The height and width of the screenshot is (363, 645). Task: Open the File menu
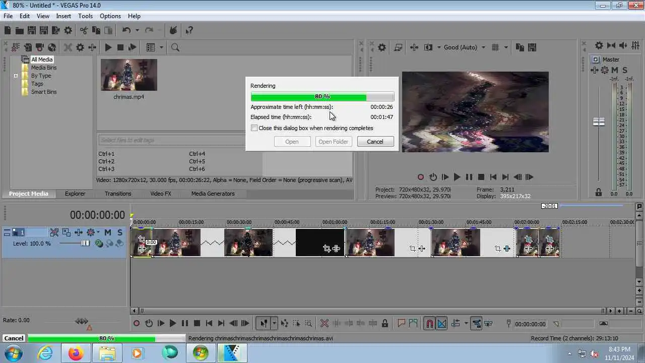pyautogui.click(x=8, y=16)
